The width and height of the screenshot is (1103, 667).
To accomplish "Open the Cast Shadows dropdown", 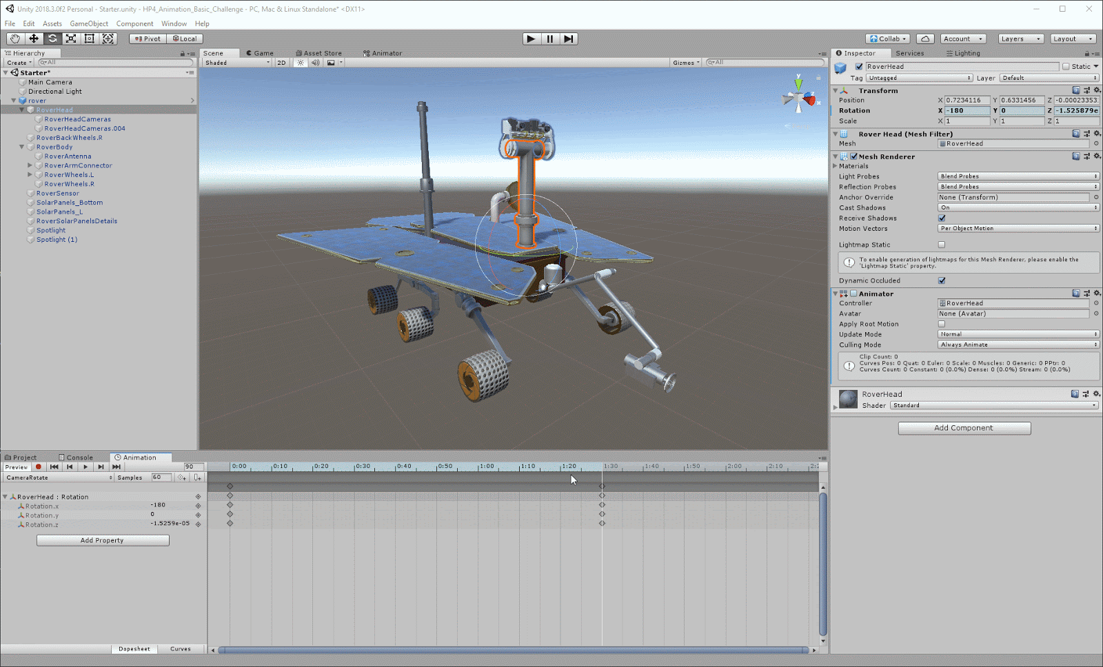I will pos(1018,207).
